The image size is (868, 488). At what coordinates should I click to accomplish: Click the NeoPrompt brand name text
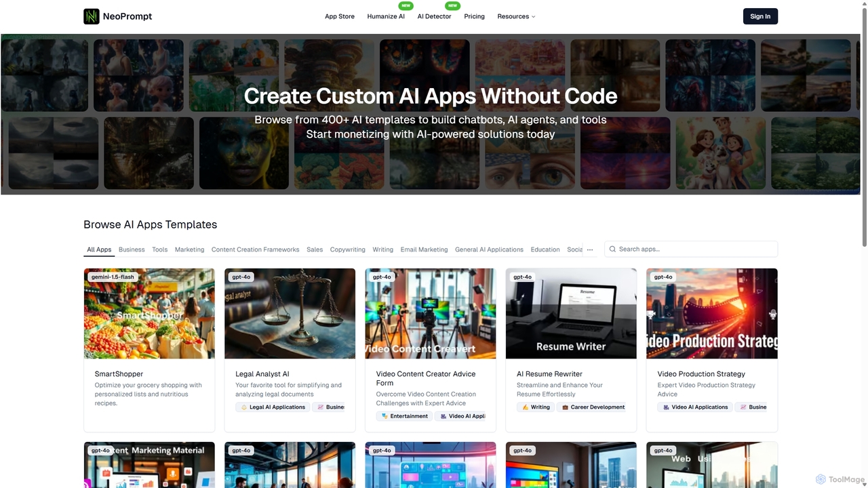pyautogui.click(x=127, y=16)
